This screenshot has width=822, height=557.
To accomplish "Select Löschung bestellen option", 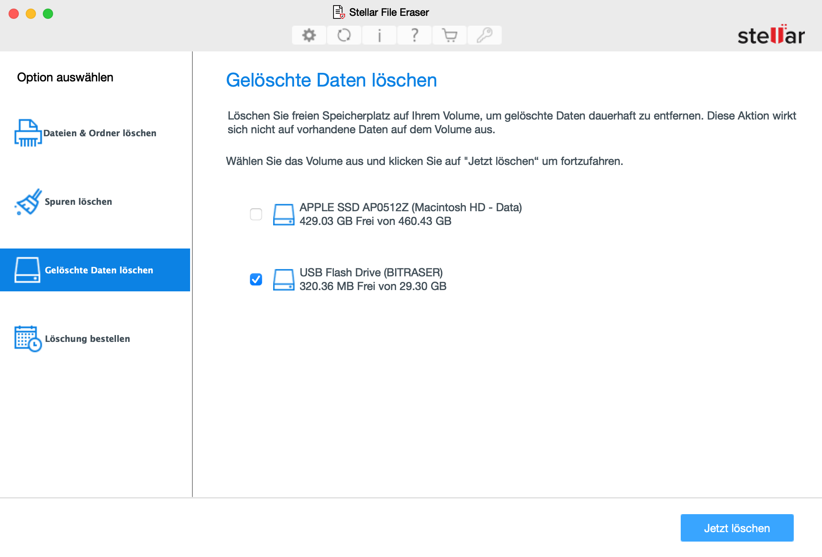I will pos(95,338).
